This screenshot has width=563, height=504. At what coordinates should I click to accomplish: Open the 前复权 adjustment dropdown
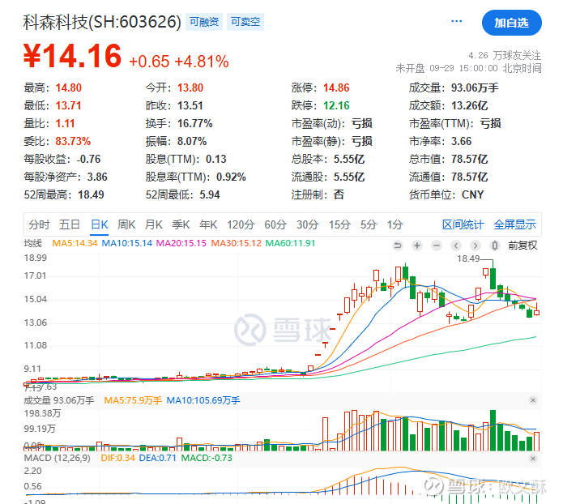point(522,246)
